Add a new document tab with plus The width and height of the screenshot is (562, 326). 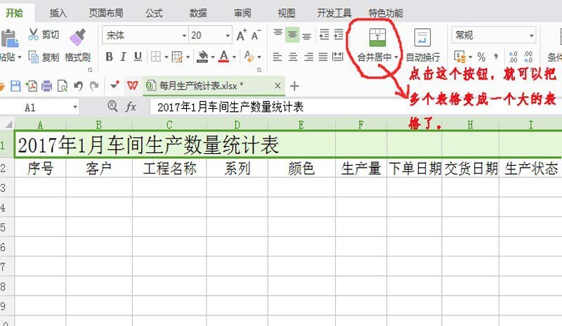pos(294,86)
